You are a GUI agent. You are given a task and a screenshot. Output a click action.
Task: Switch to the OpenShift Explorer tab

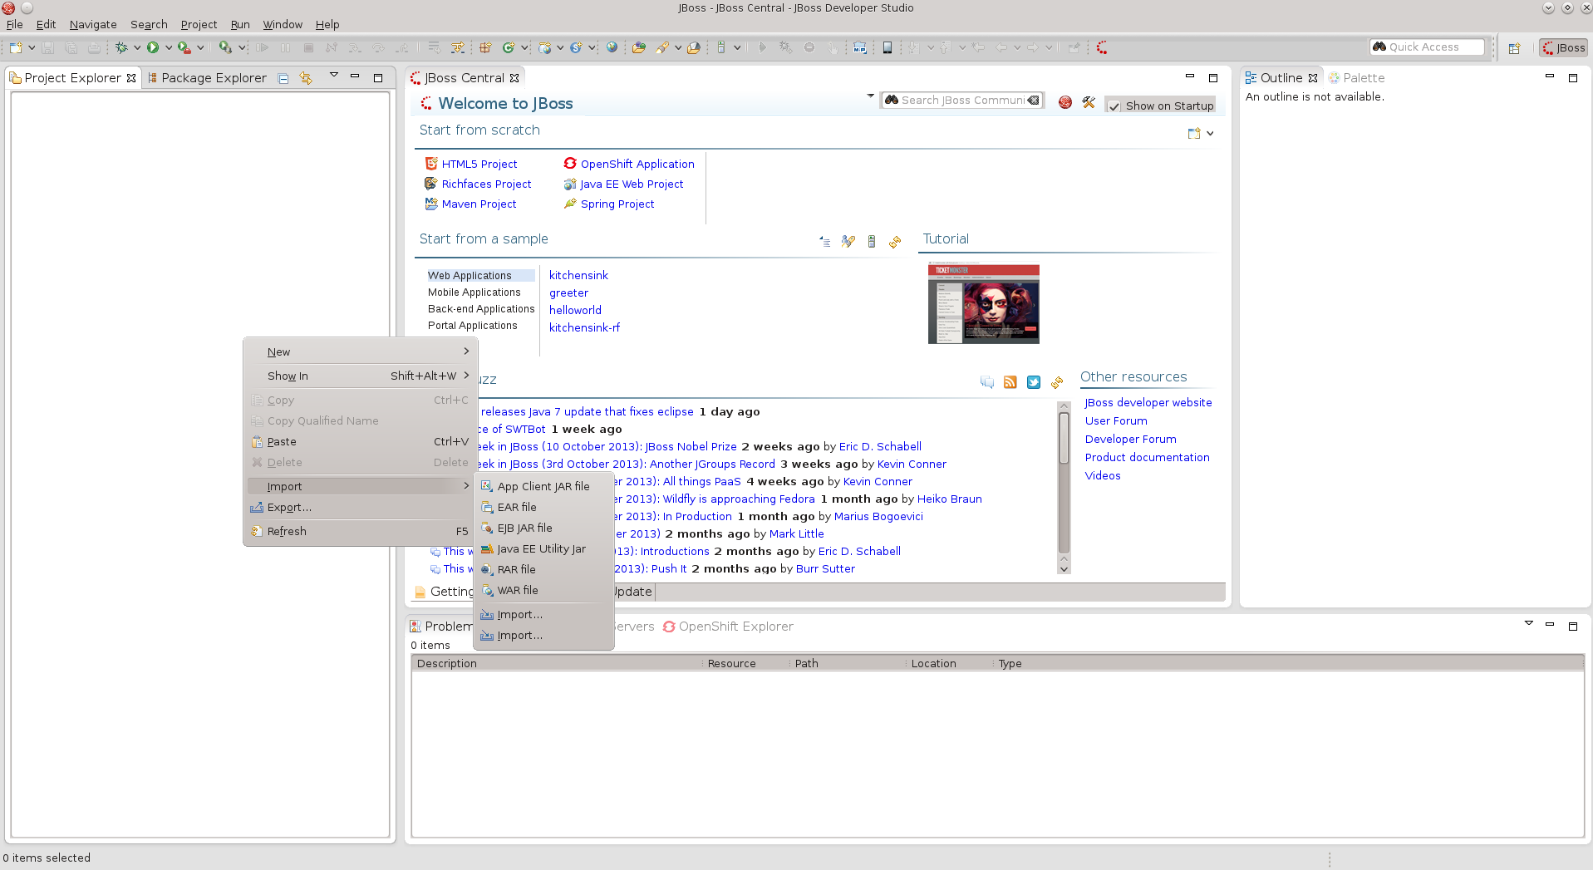[728, 627]
